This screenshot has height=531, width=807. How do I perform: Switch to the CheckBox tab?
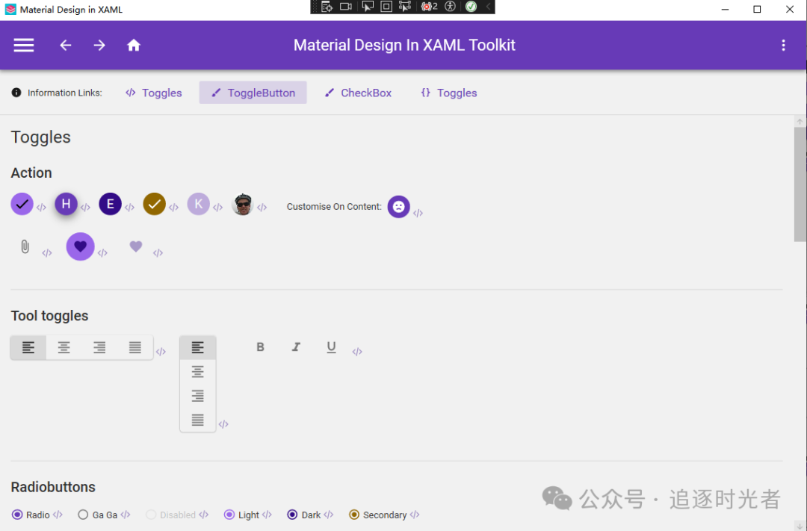click(x=358, y=92)
